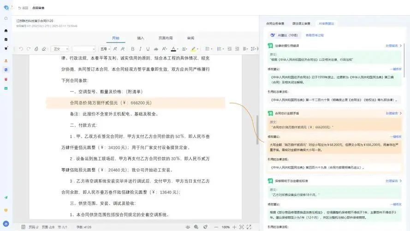Click the eraser clear-format icon
Screen dimensions: 410x231
pyautogui.click(x=44, y=49)
